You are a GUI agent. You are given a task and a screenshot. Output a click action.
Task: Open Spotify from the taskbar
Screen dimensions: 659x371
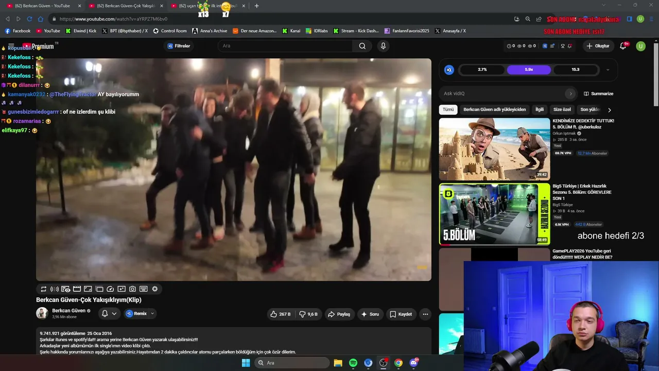click(x=353, y=363)
